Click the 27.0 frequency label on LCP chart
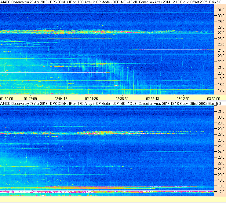The width and height of the screenshot is (226, 203). click(x=221, y=134)
